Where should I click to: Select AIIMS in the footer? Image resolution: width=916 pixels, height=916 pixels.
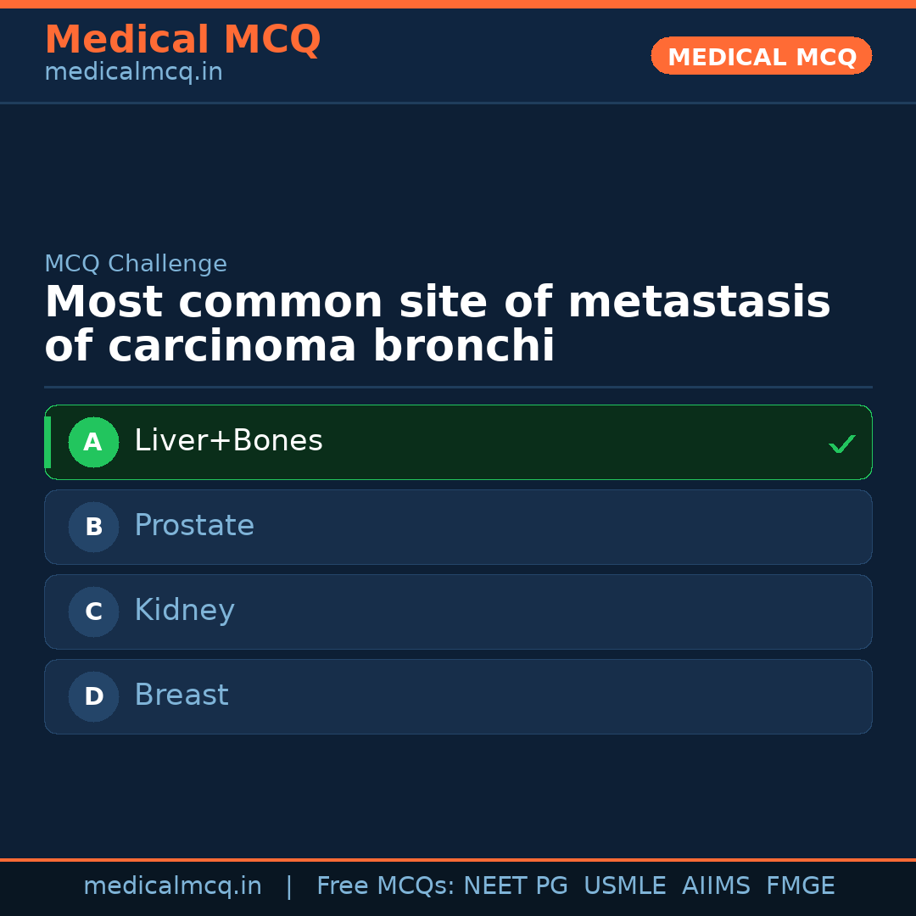point(716,886)
